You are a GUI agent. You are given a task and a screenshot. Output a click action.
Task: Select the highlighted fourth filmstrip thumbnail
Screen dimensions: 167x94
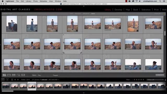tap(32, 86)
